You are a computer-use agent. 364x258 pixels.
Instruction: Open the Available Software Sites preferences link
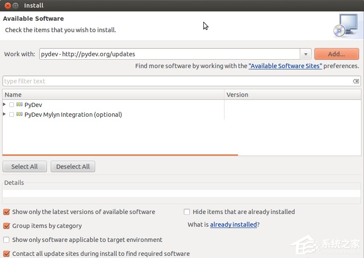coord(285,66)
